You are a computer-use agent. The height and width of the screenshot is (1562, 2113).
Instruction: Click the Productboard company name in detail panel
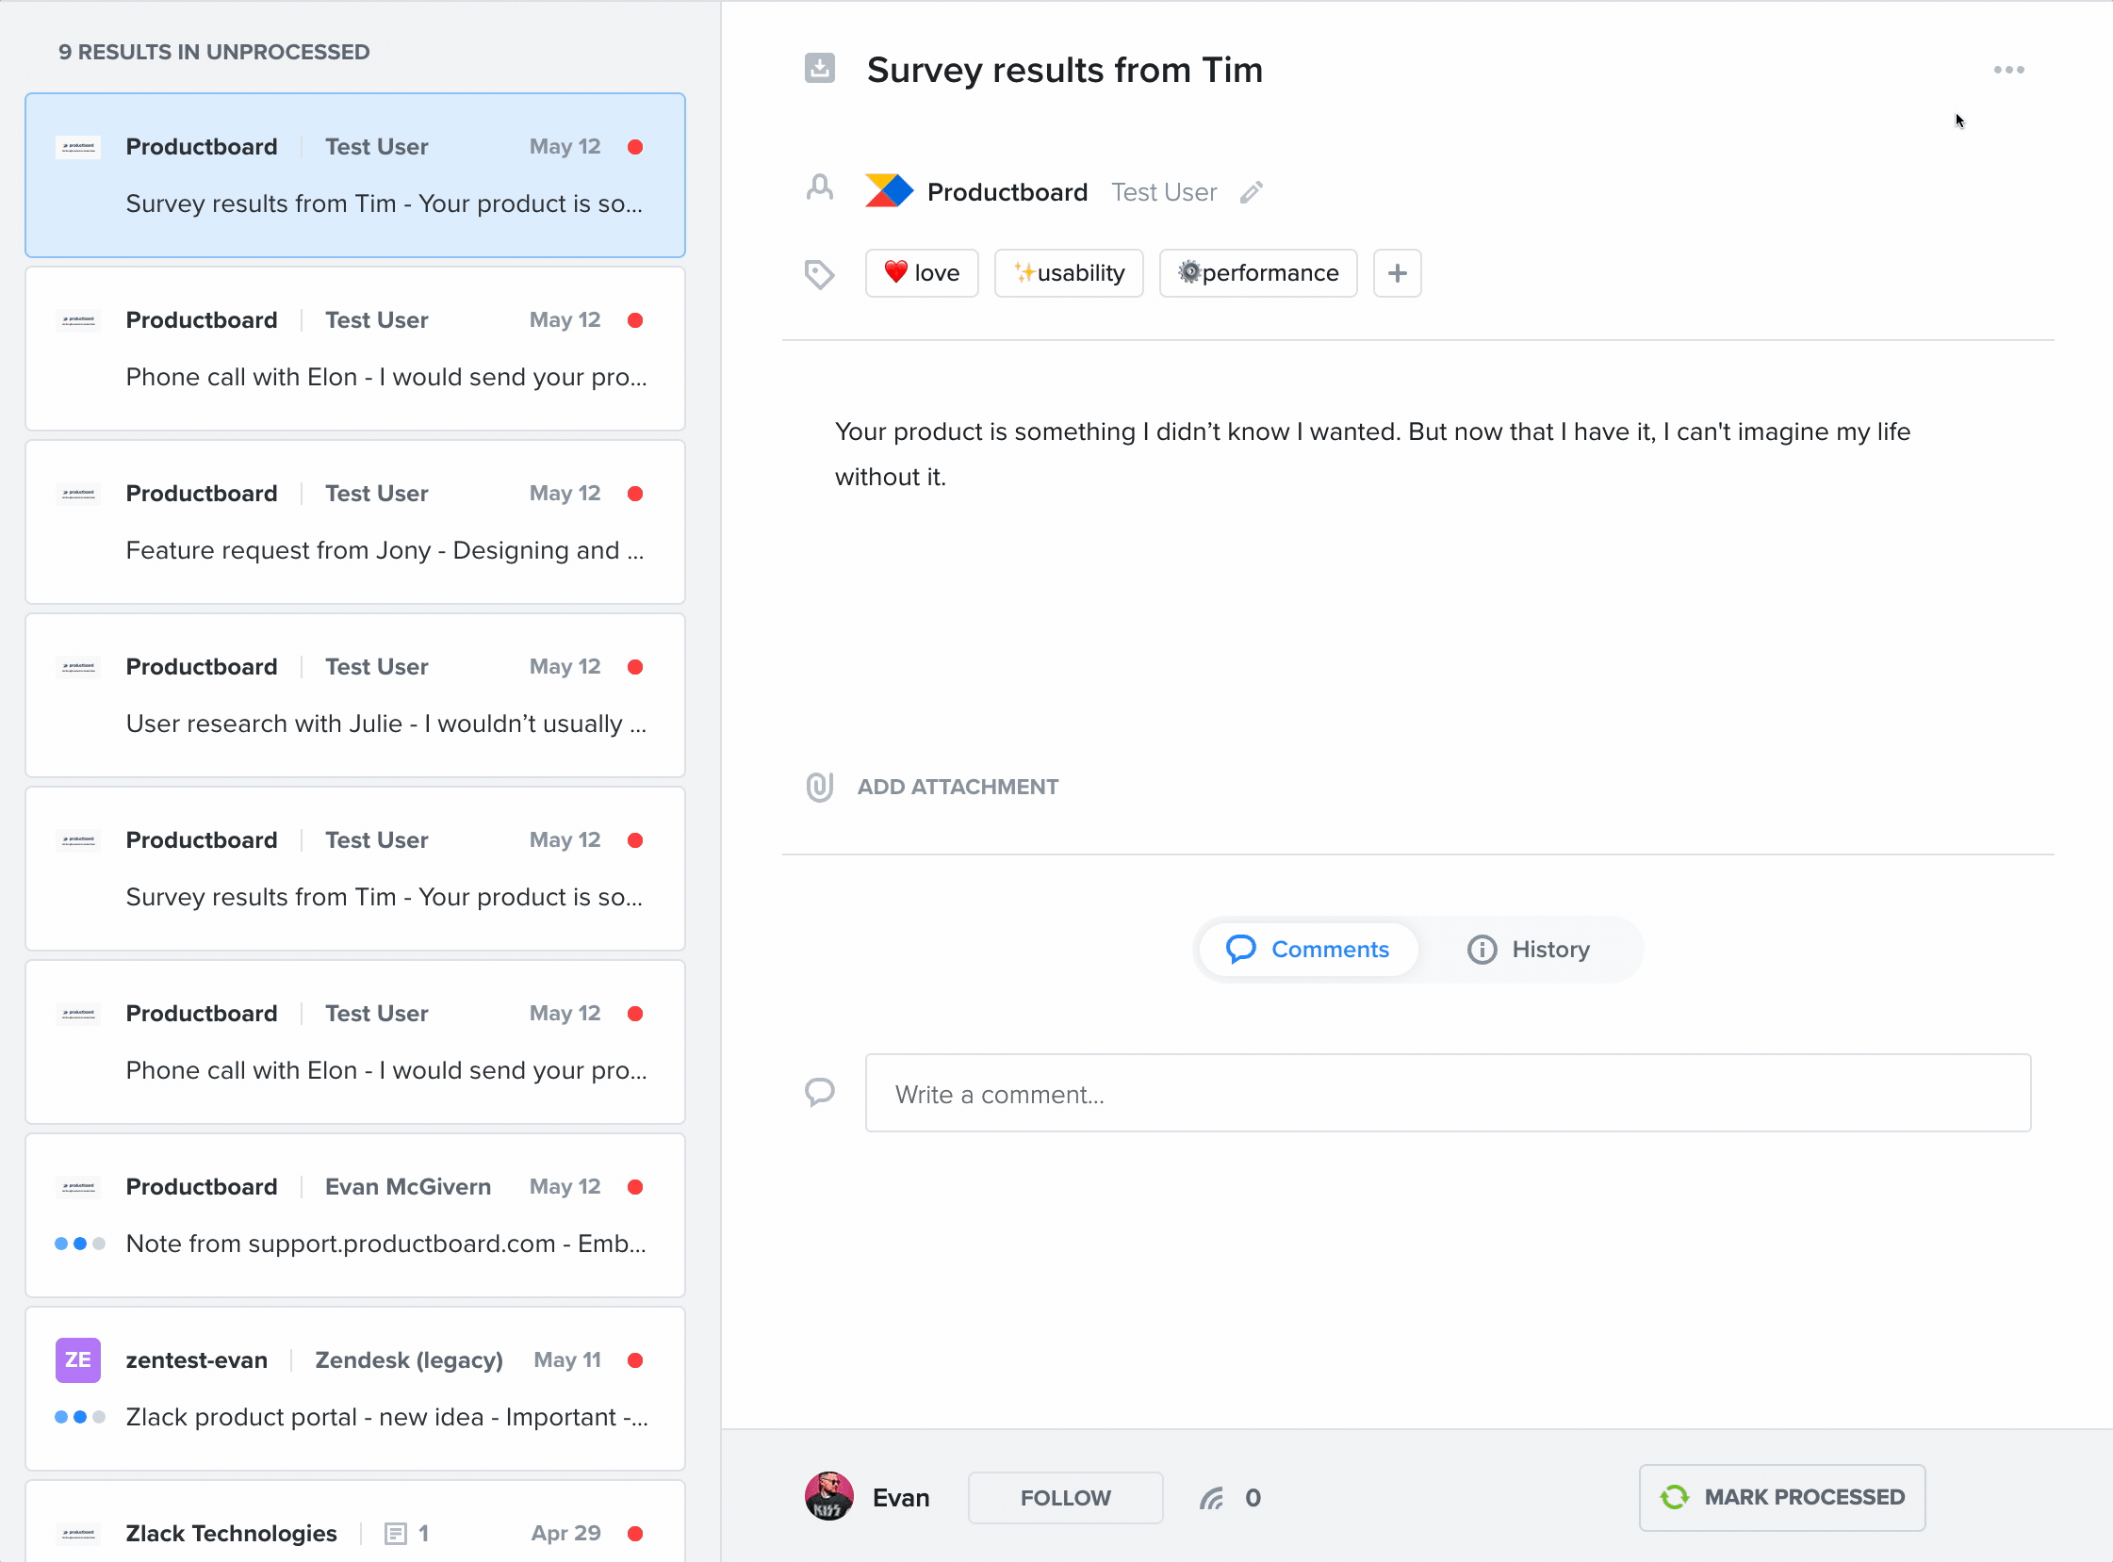point(1007,192)
